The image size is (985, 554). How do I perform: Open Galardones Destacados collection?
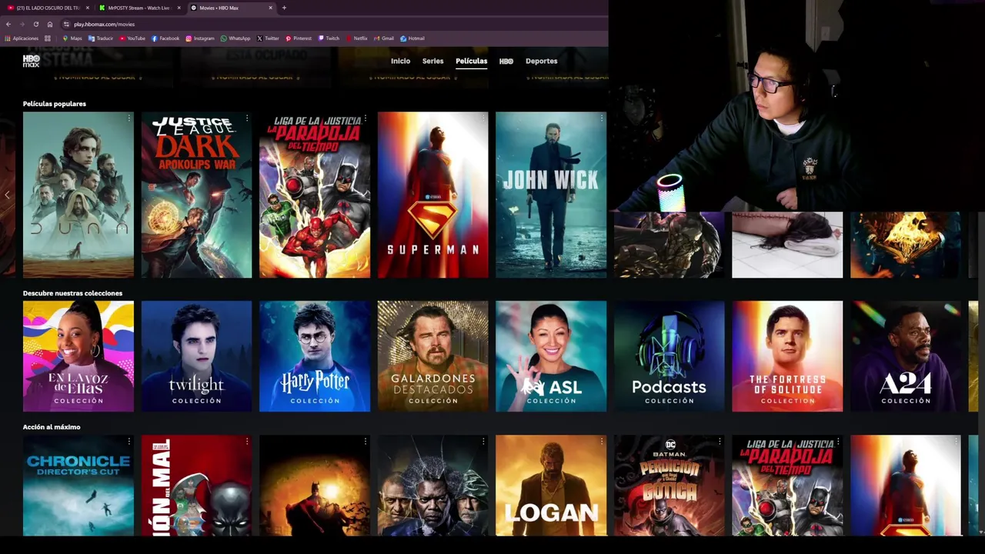pos(432,356)
